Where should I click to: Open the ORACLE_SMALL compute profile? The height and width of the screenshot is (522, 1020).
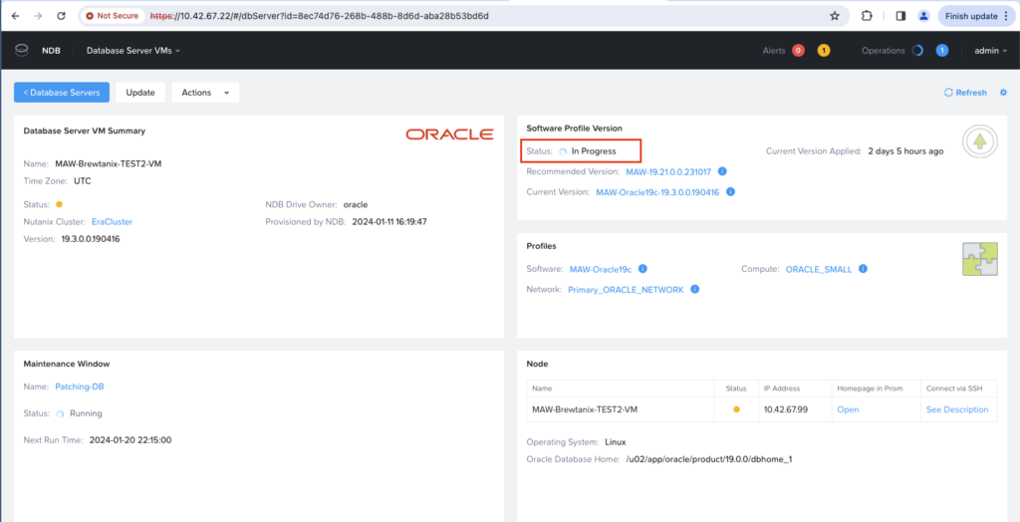(819, 269)
